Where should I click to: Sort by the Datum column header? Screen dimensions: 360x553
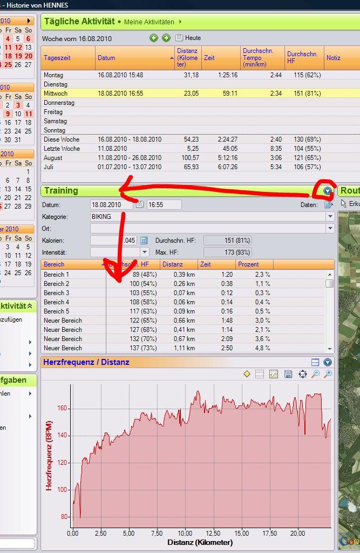(135, 58)
